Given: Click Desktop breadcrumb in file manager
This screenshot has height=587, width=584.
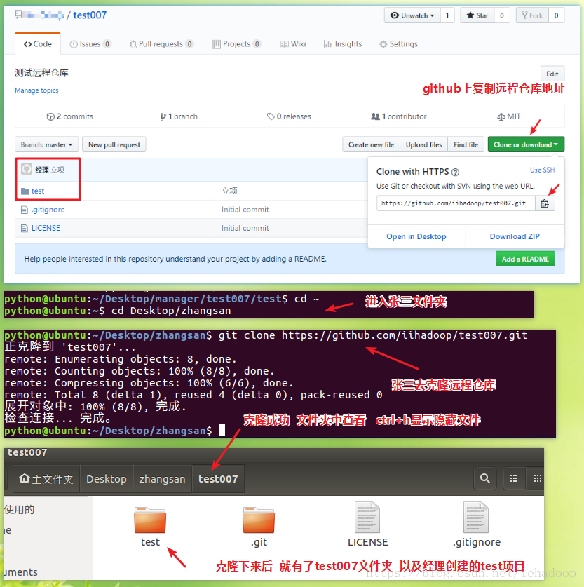Looking at the screenshot, I should coord(107,479).
